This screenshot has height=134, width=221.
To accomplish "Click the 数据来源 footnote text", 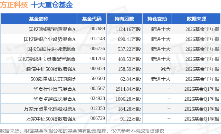I will [82, 131].
